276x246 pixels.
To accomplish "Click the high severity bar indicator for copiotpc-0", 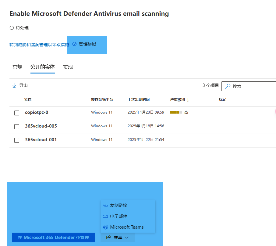I will coord(176,112).
